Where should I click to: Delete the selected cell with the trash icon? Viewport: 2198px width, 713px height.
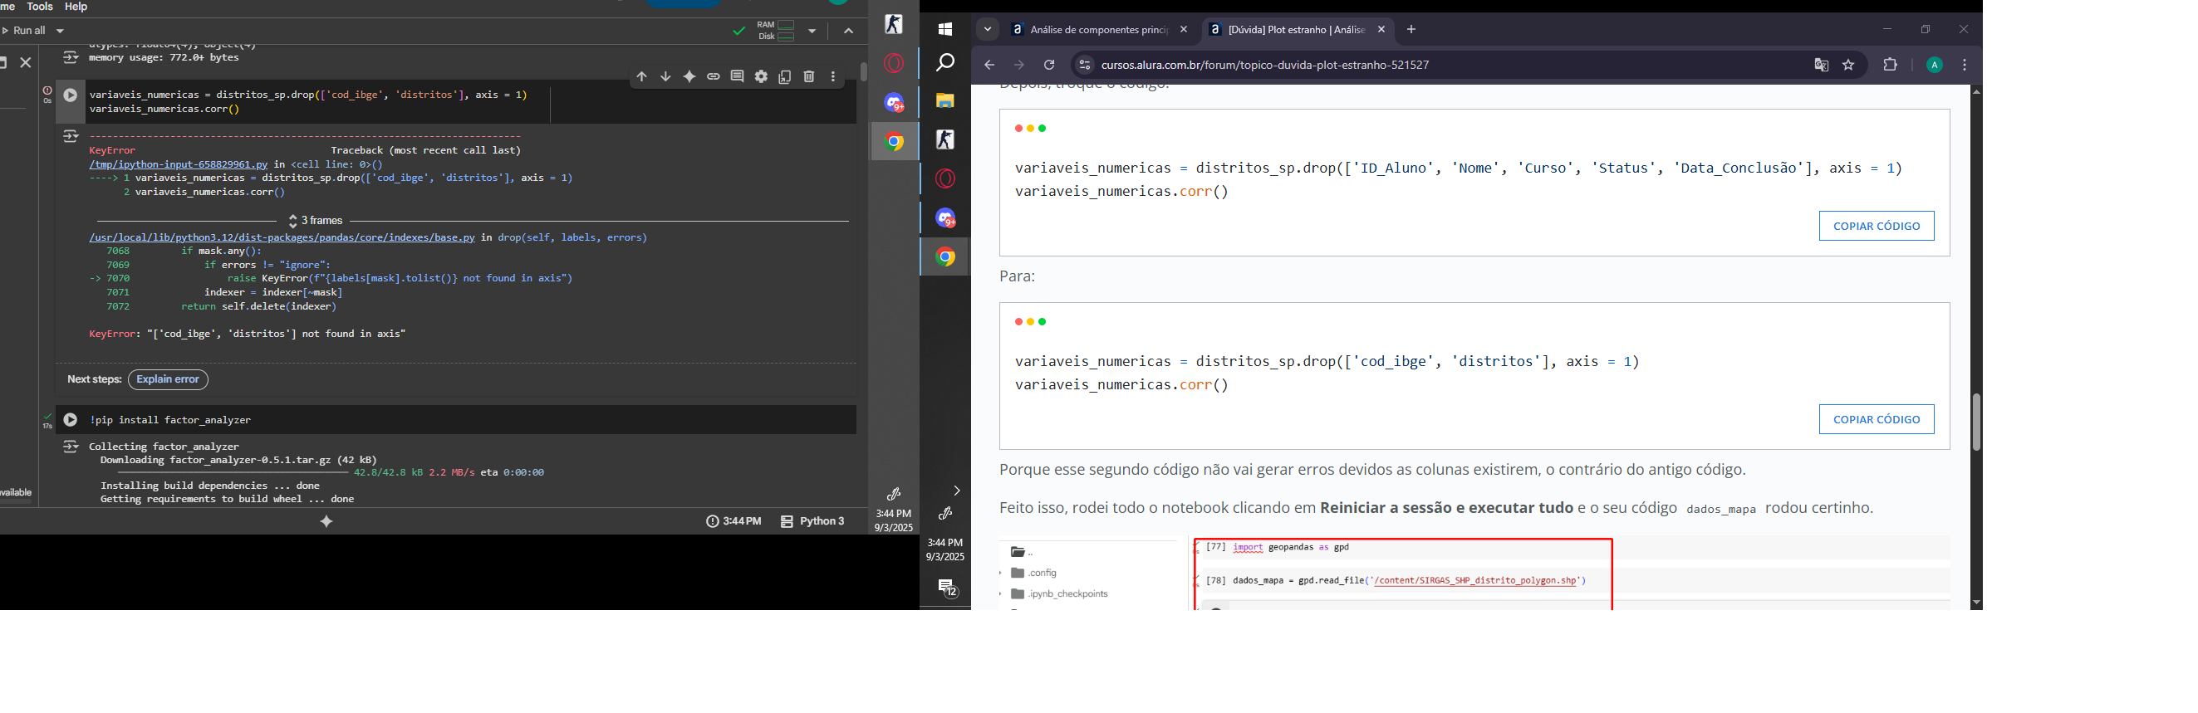809,76
